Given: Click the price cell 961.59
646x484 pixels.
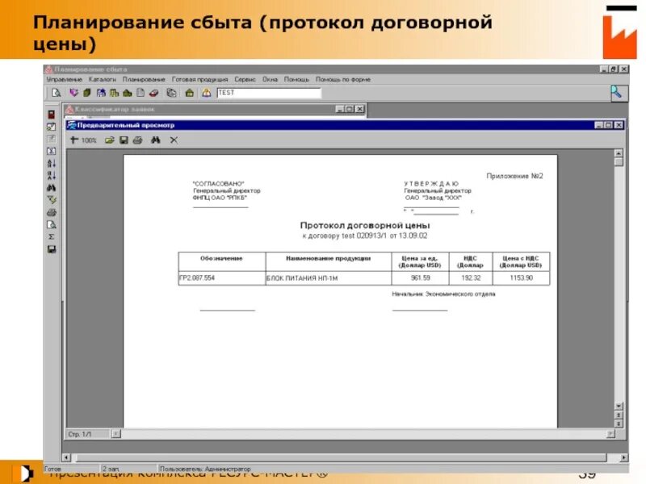Looking at the screenshot, I should (x=420, y=278).
